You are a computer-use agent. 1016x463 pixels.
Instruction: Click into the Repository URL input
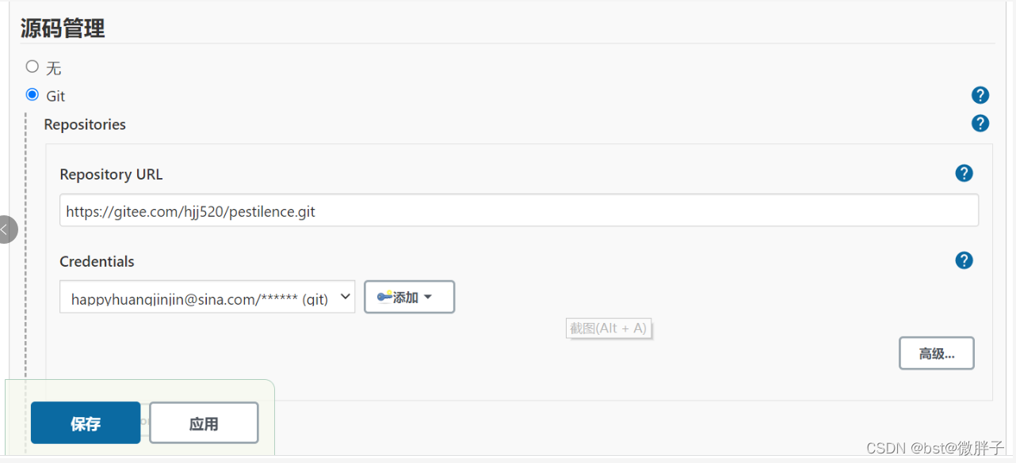(518, 211)
